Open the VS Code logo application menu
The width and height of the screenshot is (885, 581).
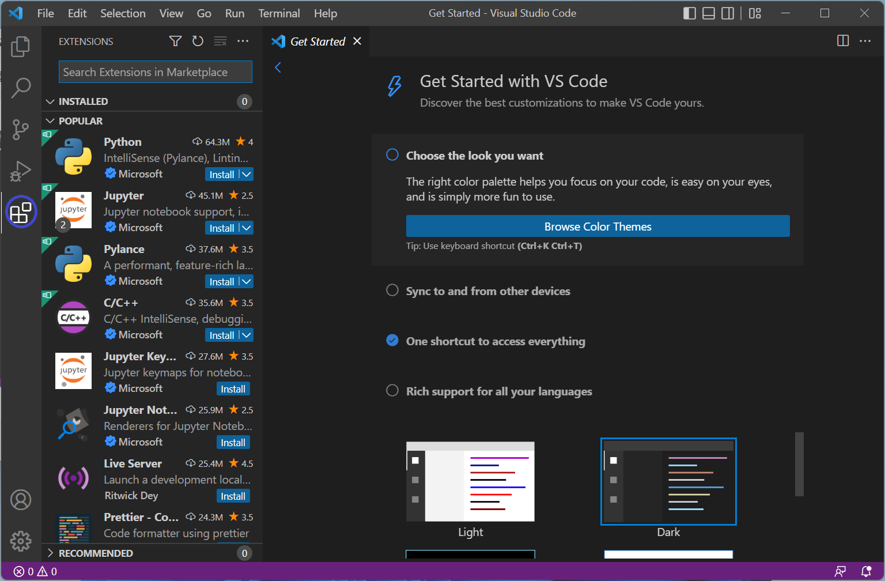click(16, 13)
